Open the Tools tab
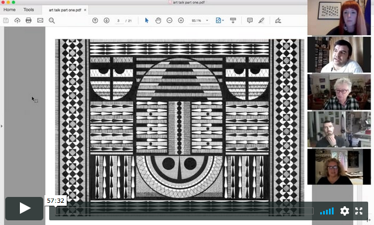The height and width of the screenshot is (225, 374). [29, 10]
